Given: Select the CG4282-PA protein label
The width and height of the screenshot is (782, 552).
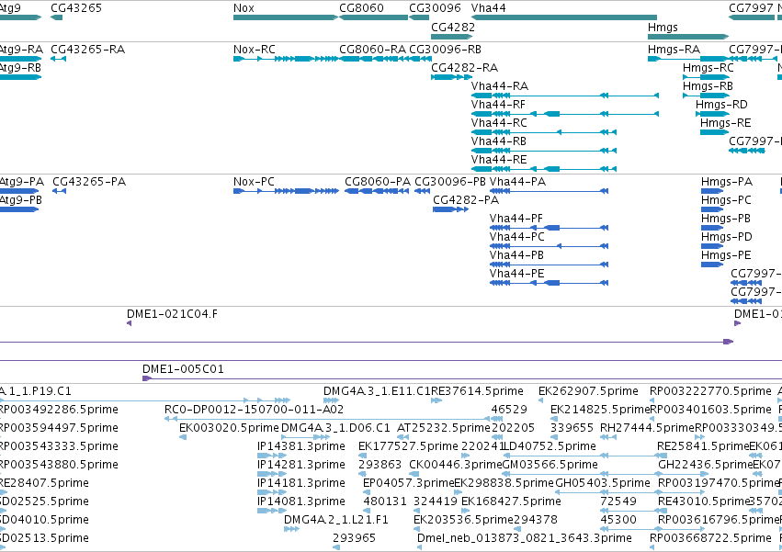Looking at the screenshot, I should coord(466,200).
